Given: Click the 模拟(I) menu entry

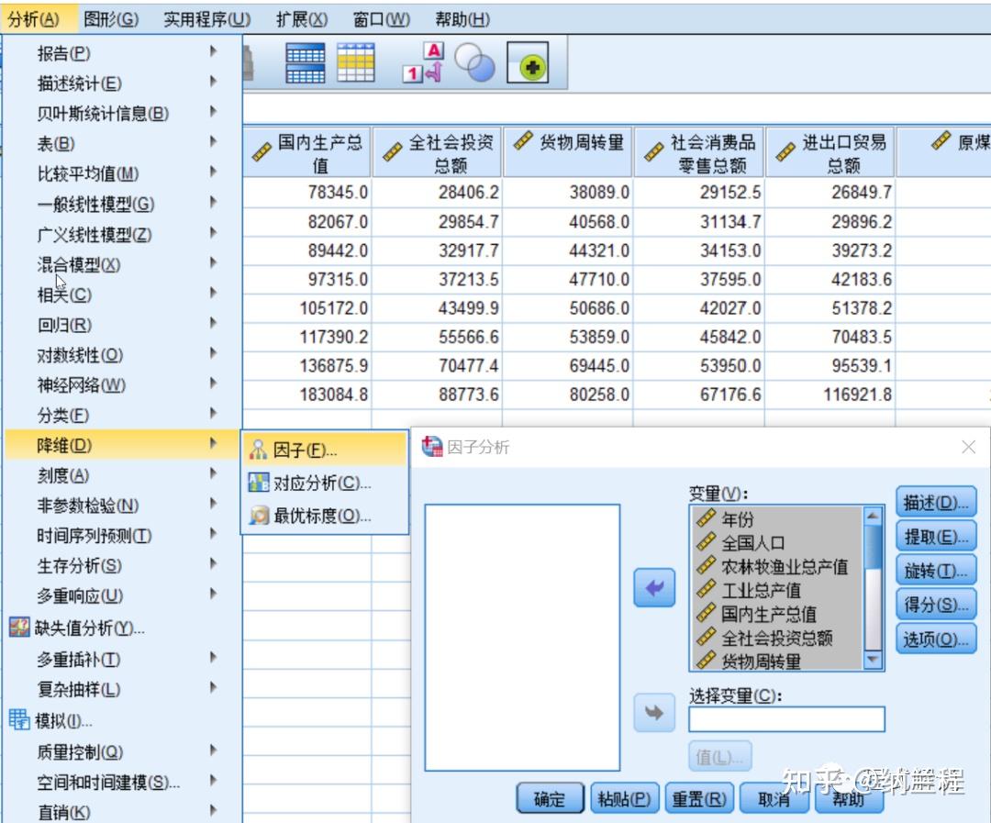Looking at the screenshot, I should click(122, 720).
